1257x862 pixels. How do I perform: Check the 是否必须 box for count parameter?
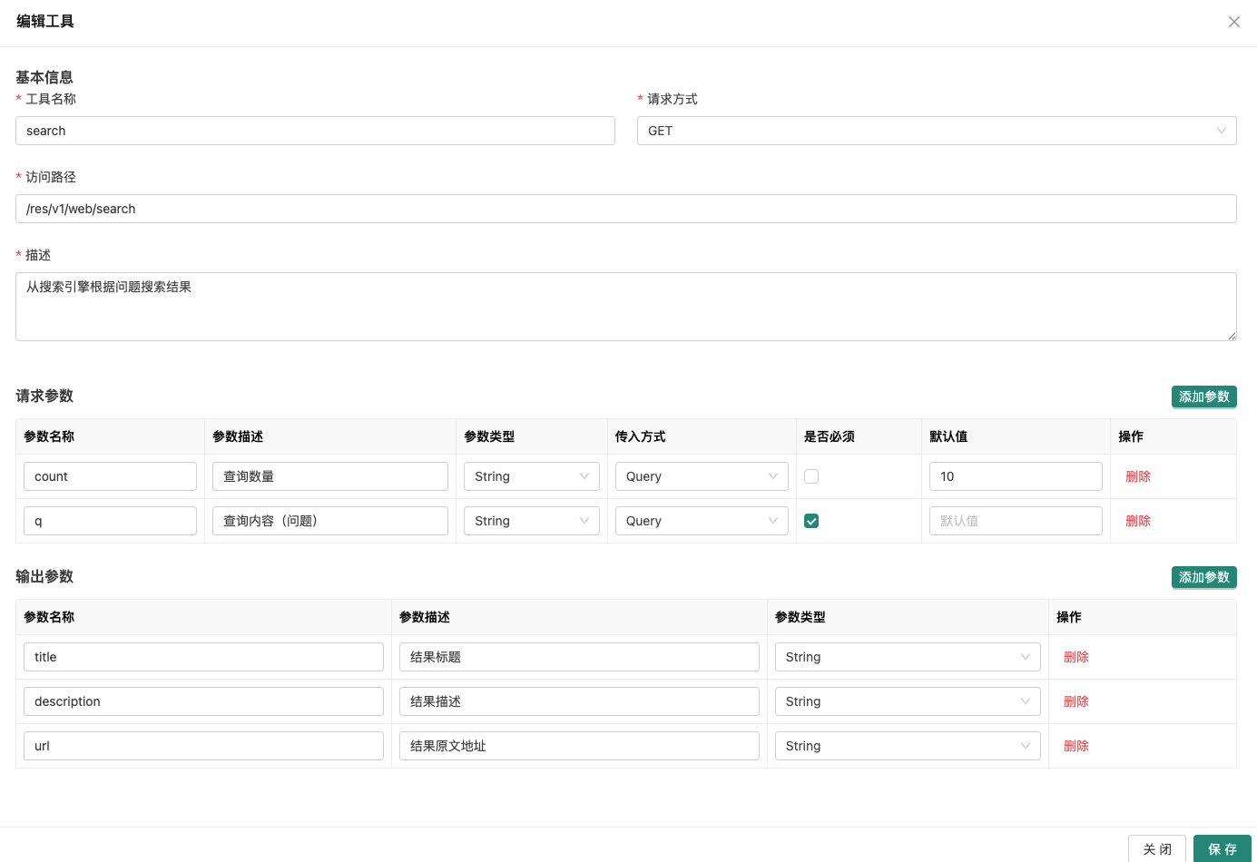[x=811, y=476]
